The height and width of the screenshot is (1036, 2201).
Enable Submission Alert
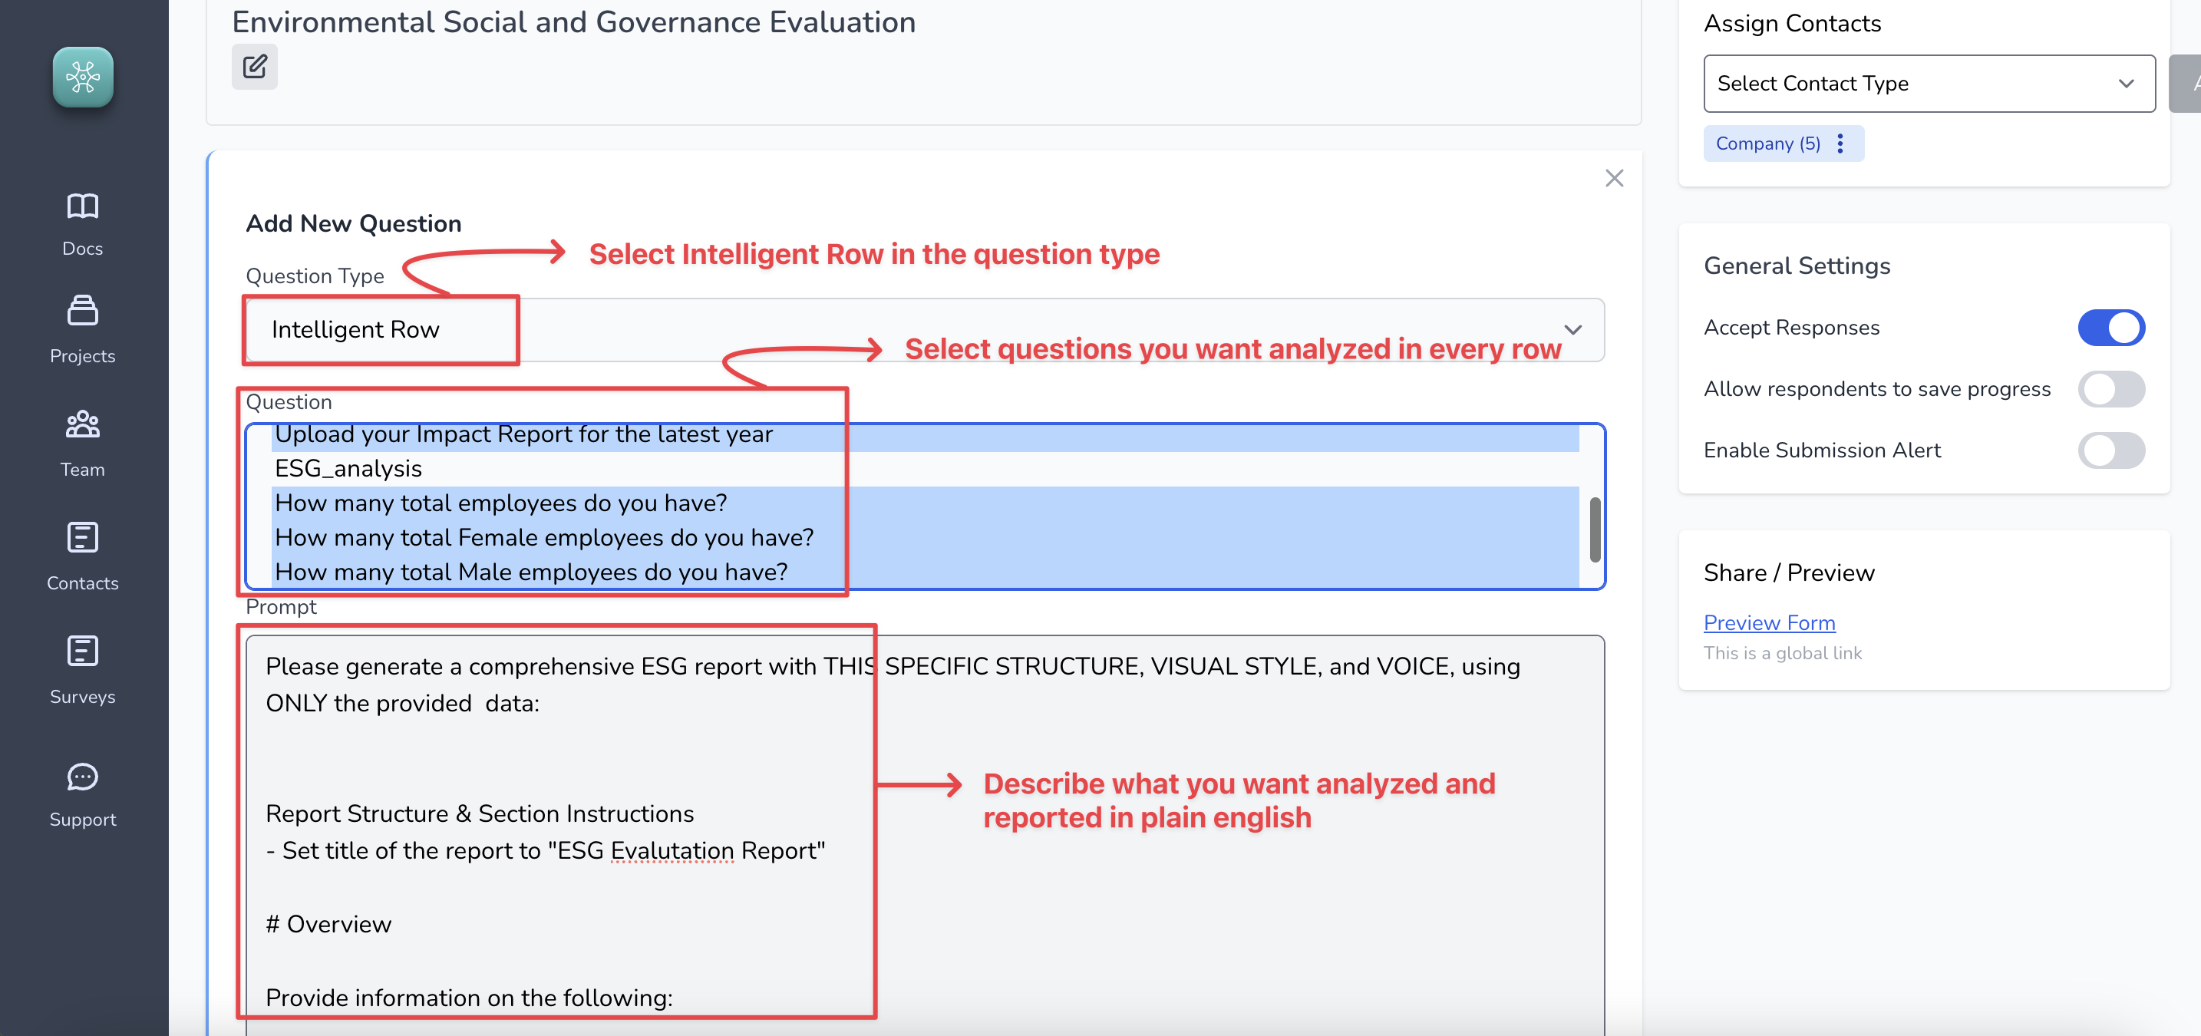click(2111, 450)
